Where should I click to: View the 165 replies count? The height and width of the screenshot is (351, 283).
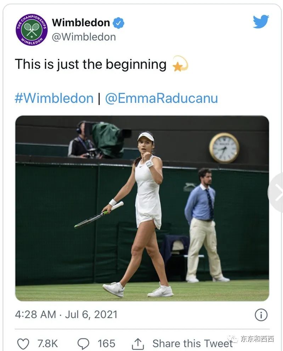[106, 344]
